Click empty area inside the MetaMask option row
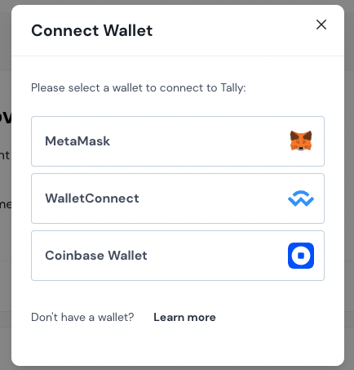Image resolution: width=354 pixels, height=370 pixels. tap(198, 141)
